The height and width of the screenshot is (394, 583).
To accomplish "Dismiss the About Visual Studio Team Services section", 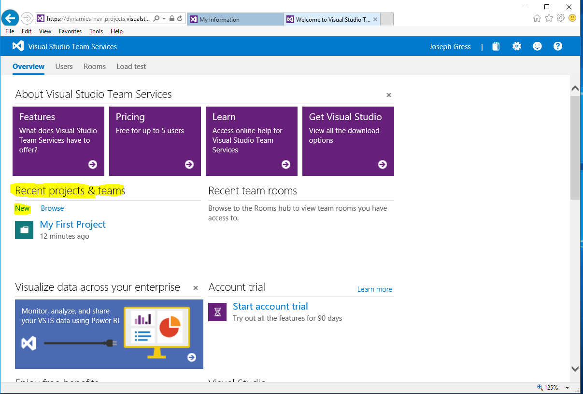I will click(x=389, y=95).
